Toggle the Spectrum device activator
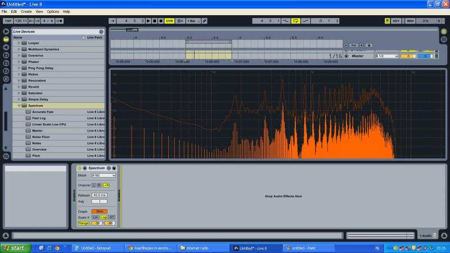This screenshot has width=450, height=253. [x=79, y=168]
